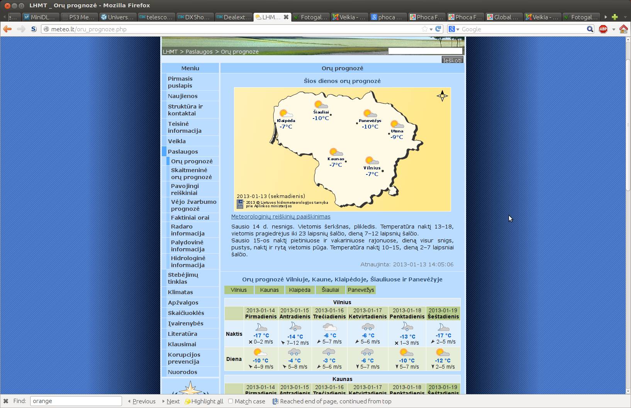The image size is (631, 408).
Task: Open the search engine selector dropdown
Action: 454,29
